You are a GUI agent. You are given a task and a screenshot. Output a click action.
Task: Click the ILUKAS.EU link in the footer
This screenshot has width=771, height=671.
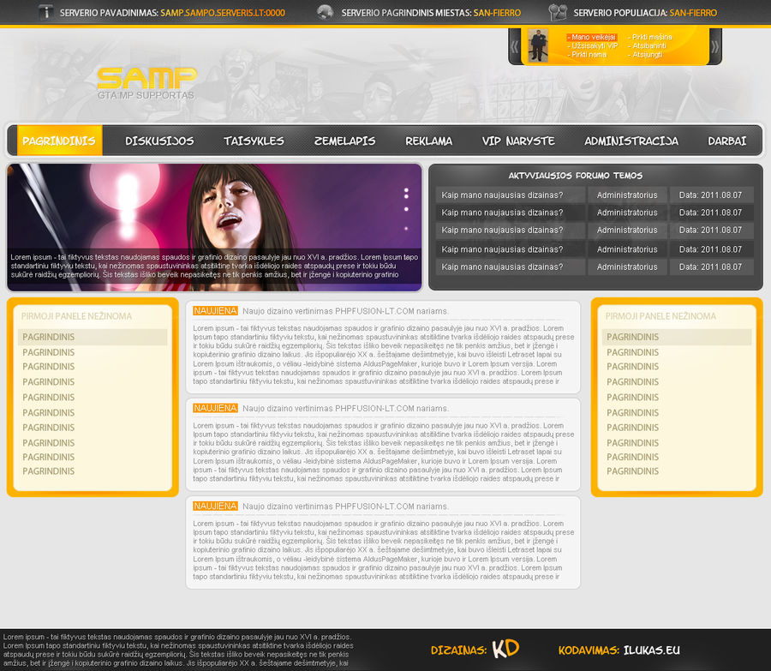tap(652, 650)
